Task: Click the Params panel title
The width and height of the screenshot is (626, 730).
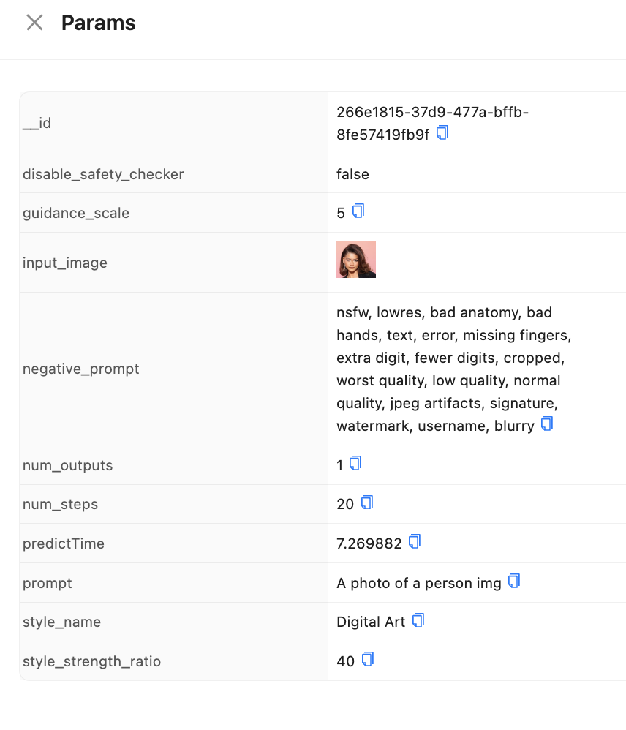Action: point(99,23)
